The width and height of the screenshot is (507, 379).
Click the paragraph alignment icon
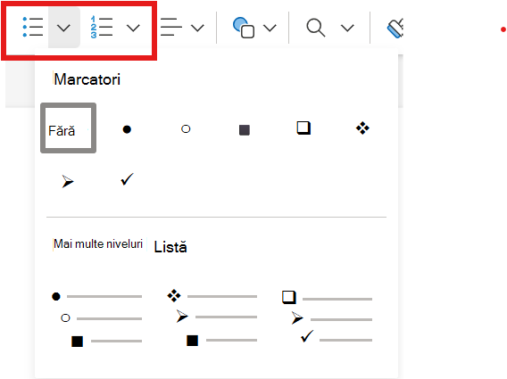(171, 27)
